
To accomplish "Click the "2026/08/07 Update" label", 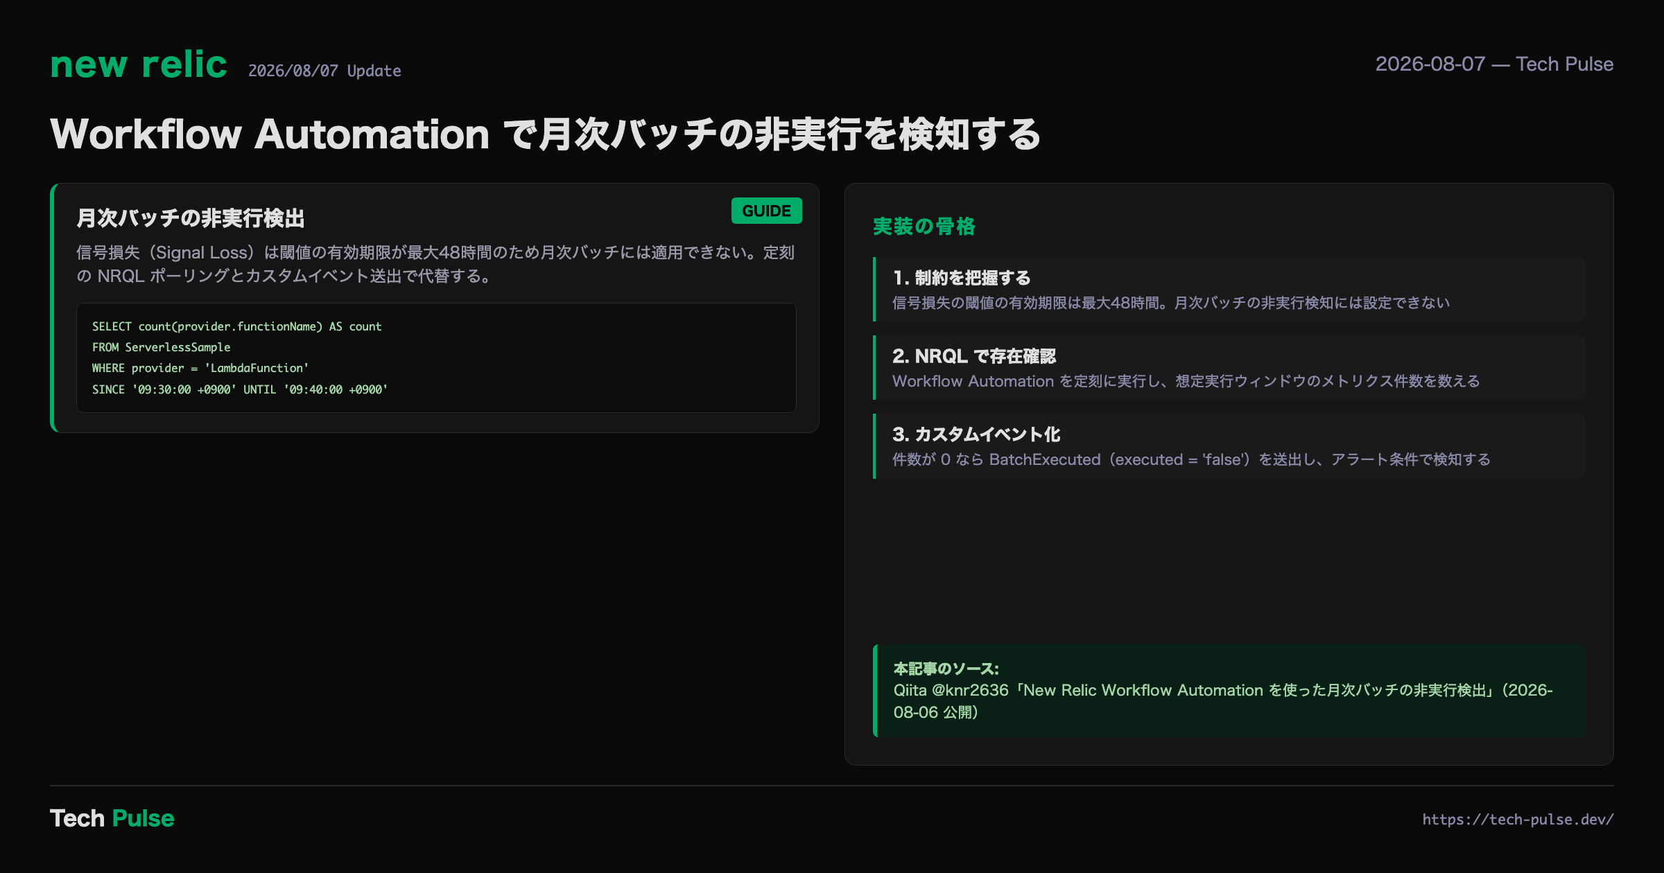I will click(x=324, y=71).
